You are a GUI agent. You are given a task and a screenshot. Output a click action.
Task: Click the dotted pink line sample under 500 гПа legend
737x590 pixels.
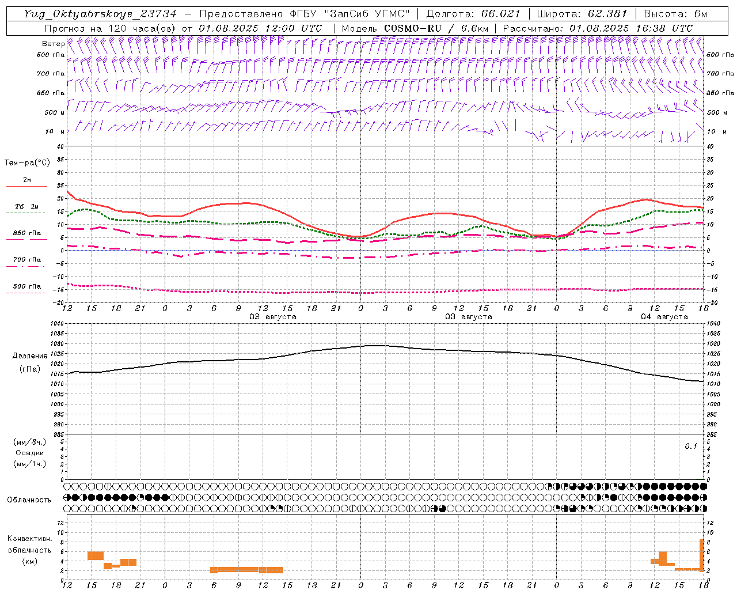point(25,293)
